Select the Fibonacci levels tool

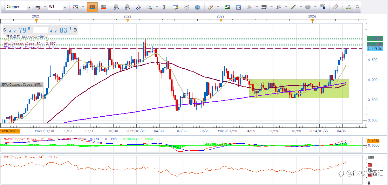[264, 7]
